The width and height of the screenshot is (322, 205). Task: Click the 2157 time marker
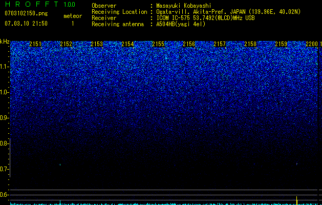(220, 44)
